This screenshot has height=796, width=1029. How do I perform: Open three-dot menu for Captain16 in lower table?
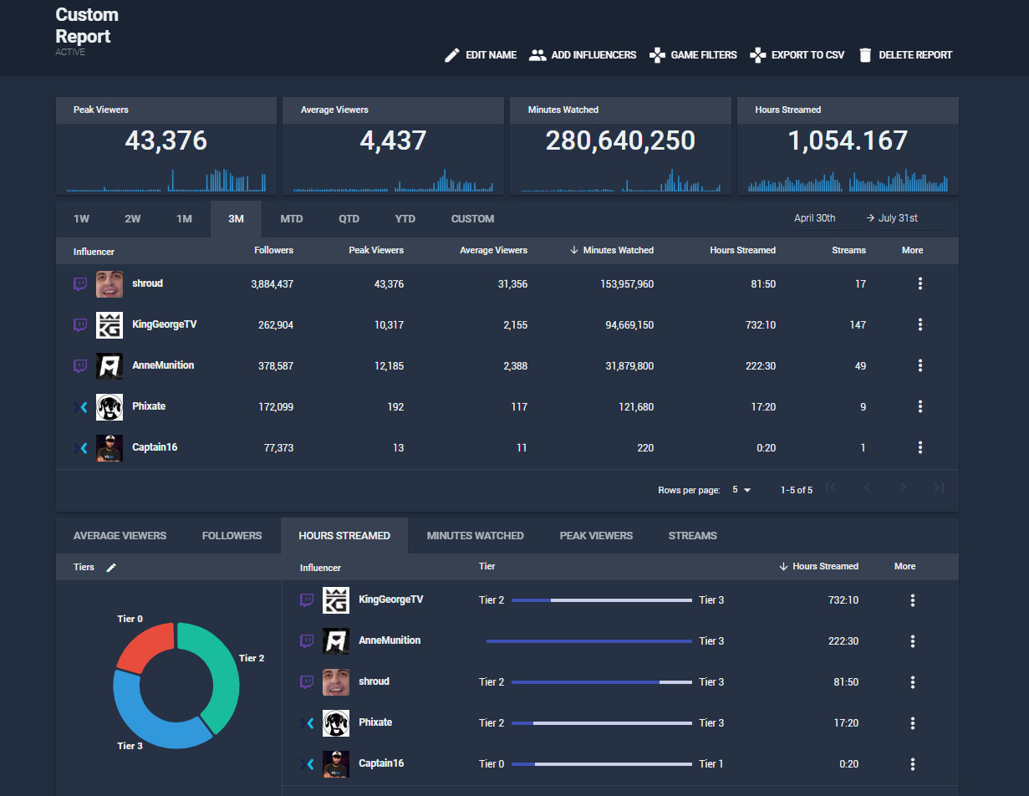pyautogui.click(x=912, y=764)
